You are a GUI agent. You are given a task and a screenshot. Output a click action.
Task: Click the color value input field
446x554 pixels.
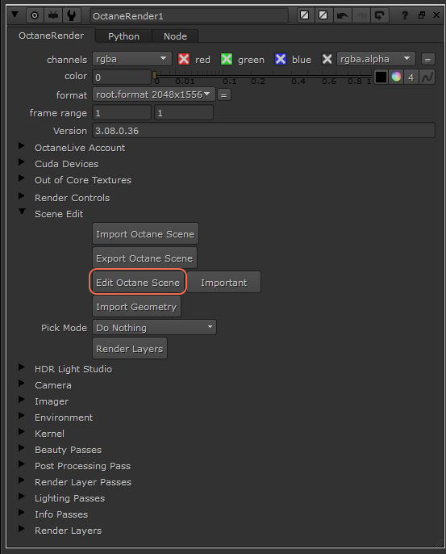pyautogui.click(x=122, y=77)
